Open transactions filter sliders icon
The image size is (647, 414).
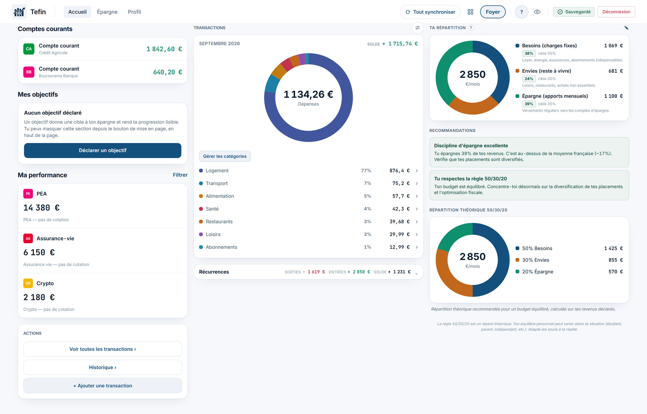tap(418, 28)
